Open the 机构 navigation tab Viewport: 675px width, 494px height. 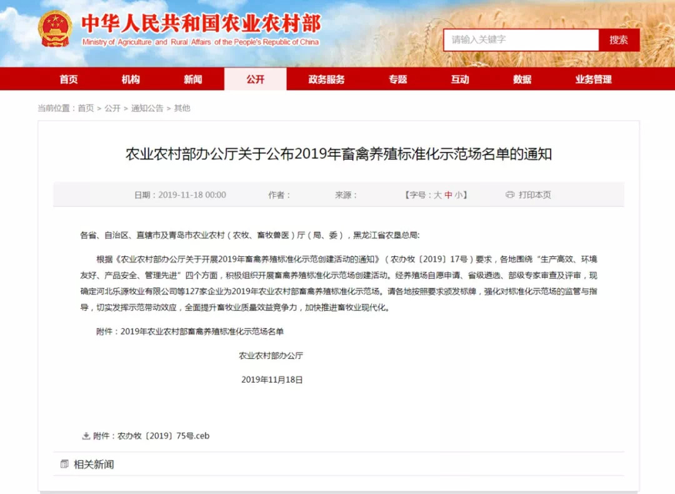point(131,79)
